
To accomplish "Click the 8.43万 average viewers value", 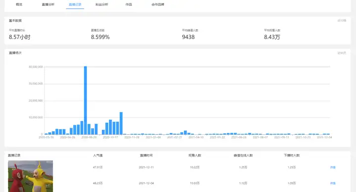I will tap(272, 37).
